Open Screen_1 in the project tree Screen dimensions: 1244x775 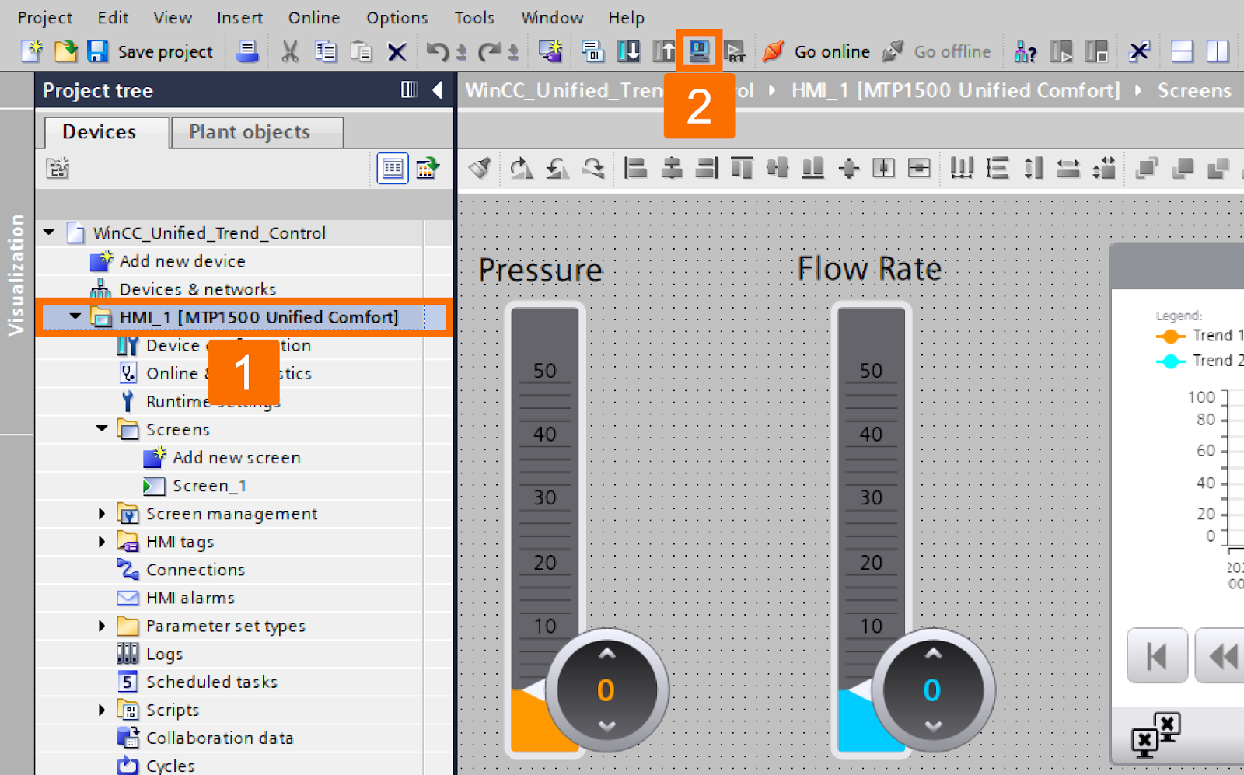tap(210, 485)
